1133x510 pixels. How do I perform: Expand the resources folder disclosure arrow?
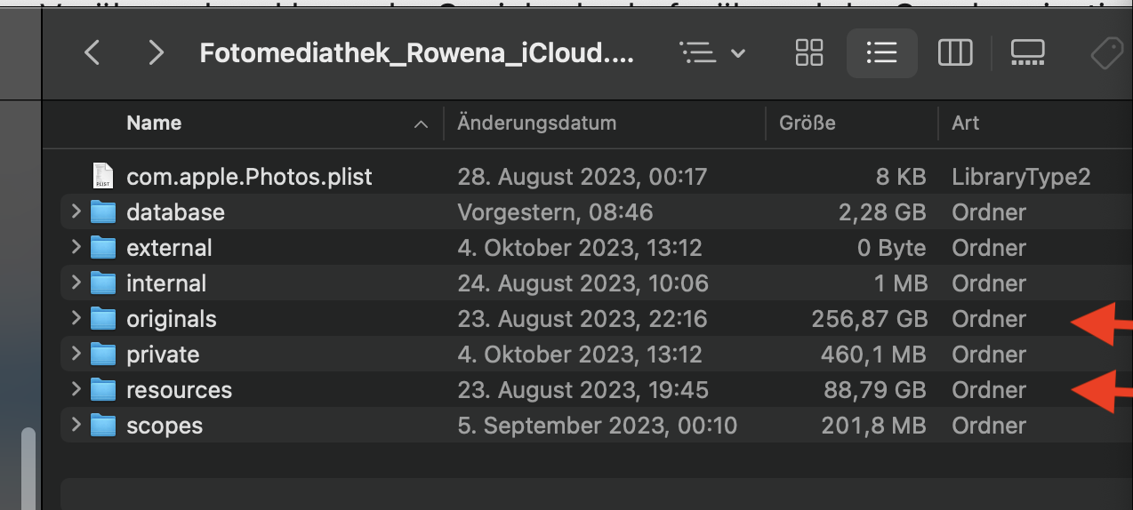[76, 390]
